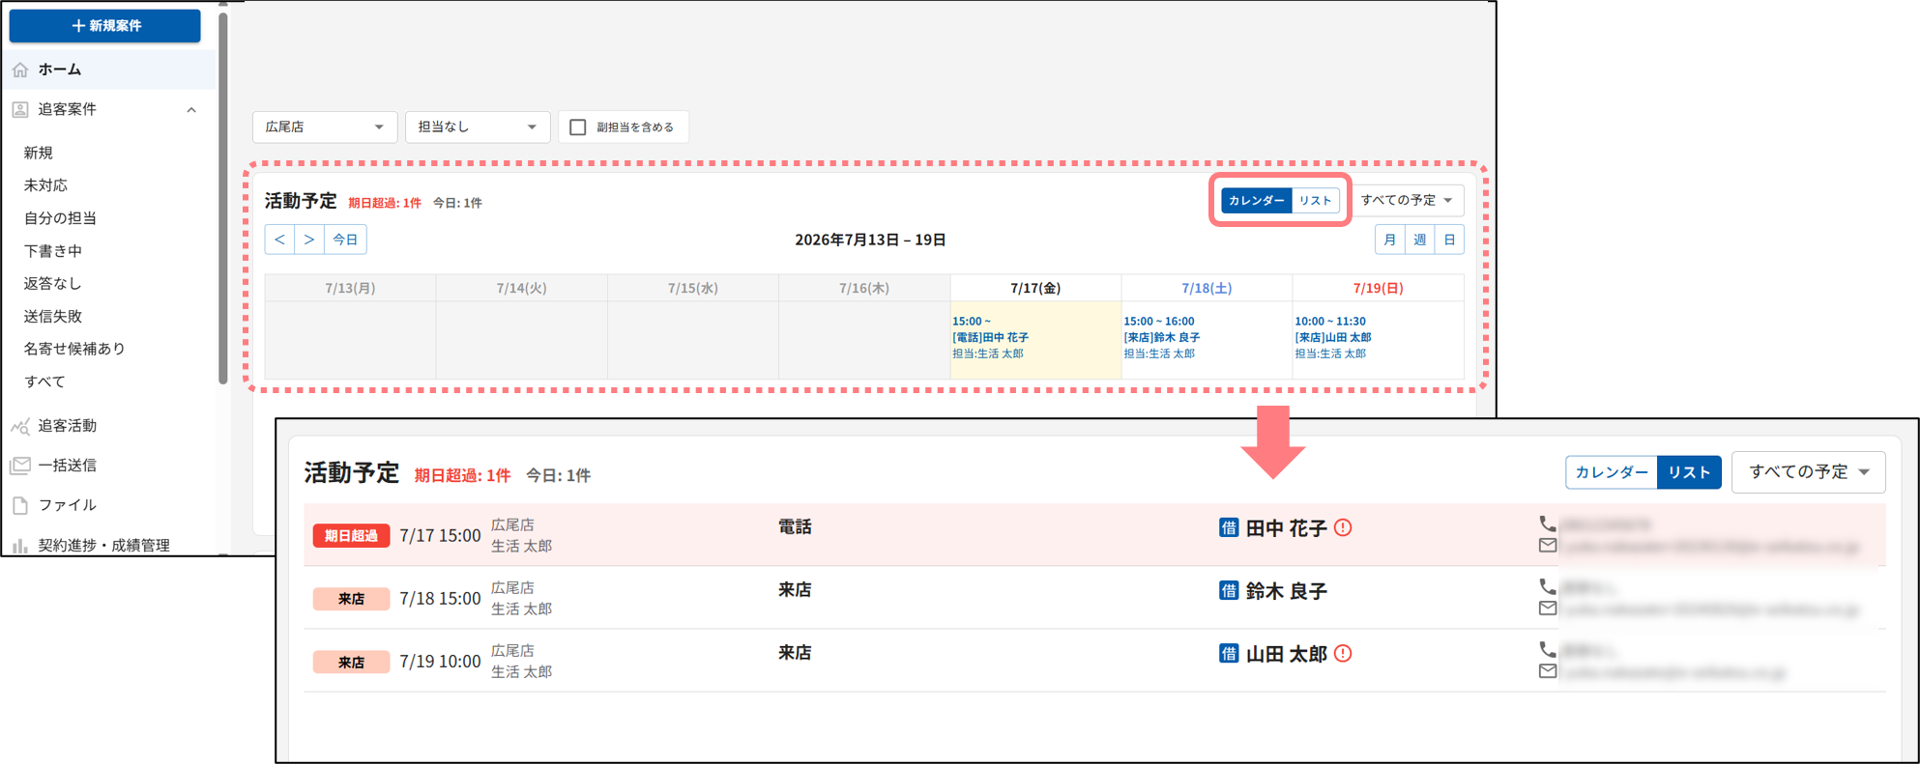Image resolution: width=1920 pixels, height=764 pixels.
Task: Switch to リスト view in top panel
Action: pyautogui.click(x=1315, y=200)
